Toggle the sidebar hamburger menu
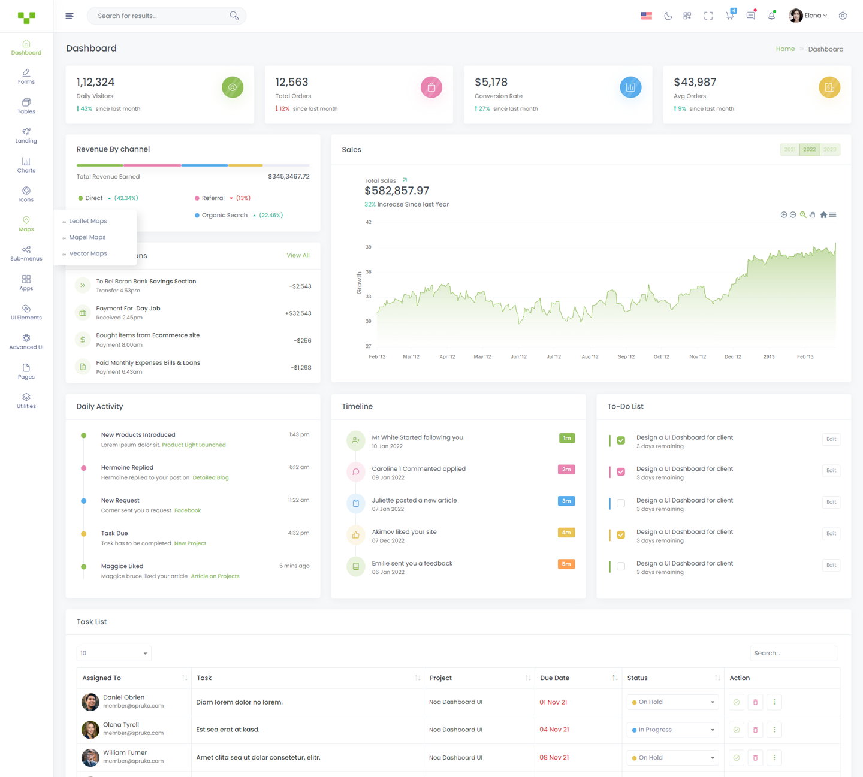 point(70,16)
